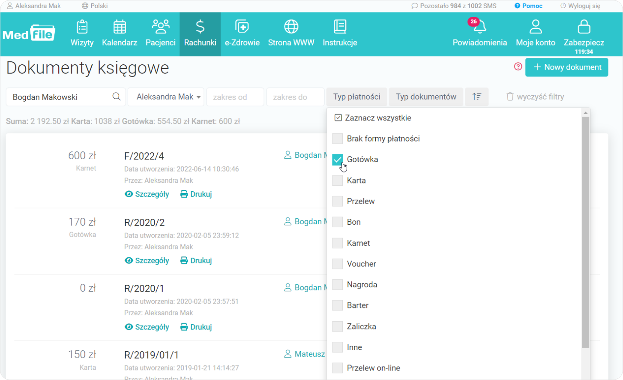Click the MedFile logo
This screenshot has width=623, height=380.
click(29, 33)
